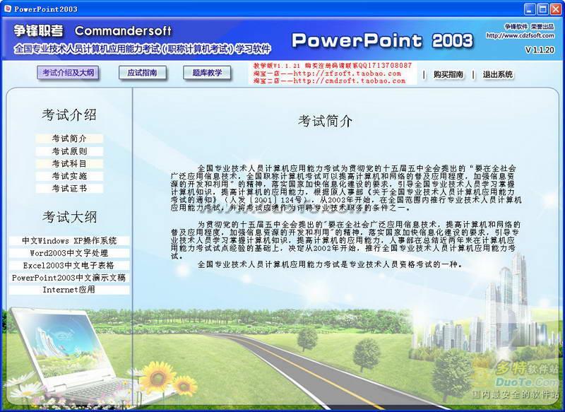
Task: Open 中文Windows XP操作系统 outline
Action: [x=69, y=241]
